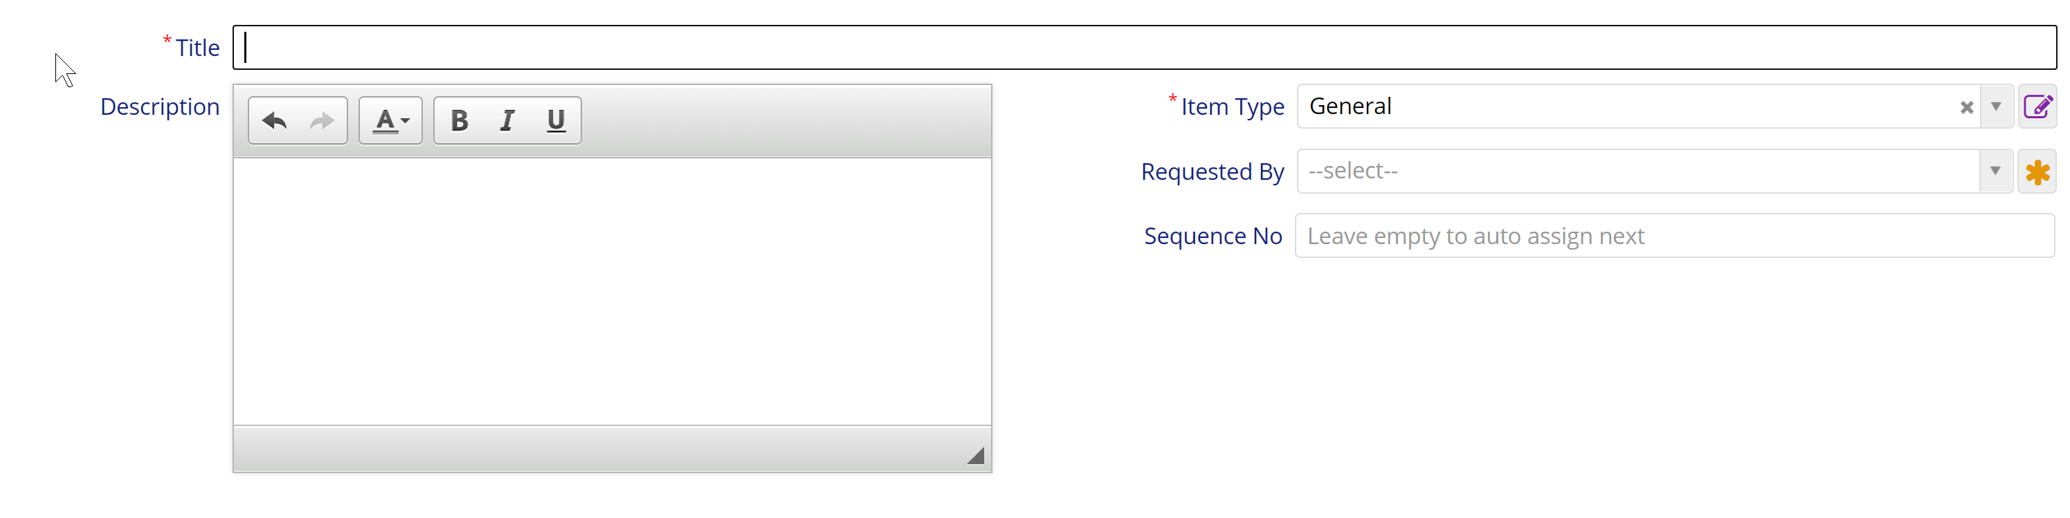
Task: Apply Bold formatting in the Description editor
Action: coord(458,120)
